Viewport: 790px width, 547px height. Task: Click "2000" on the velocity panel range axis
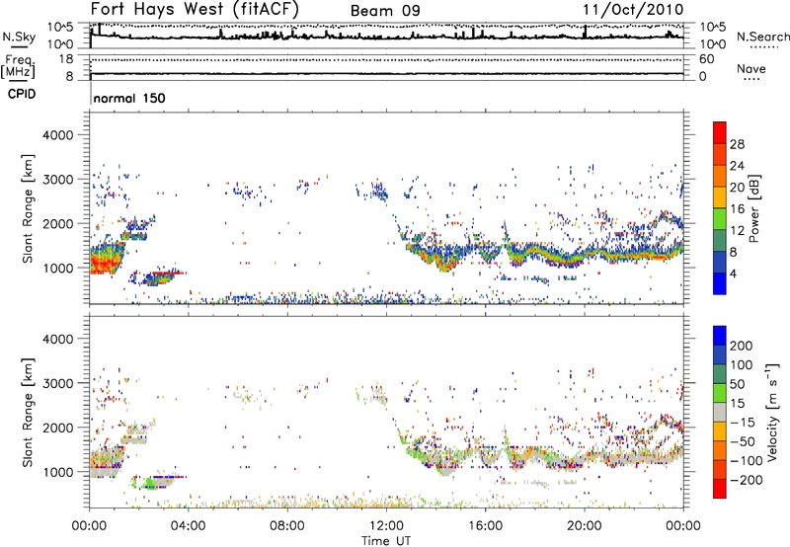[x=57, y=428]
